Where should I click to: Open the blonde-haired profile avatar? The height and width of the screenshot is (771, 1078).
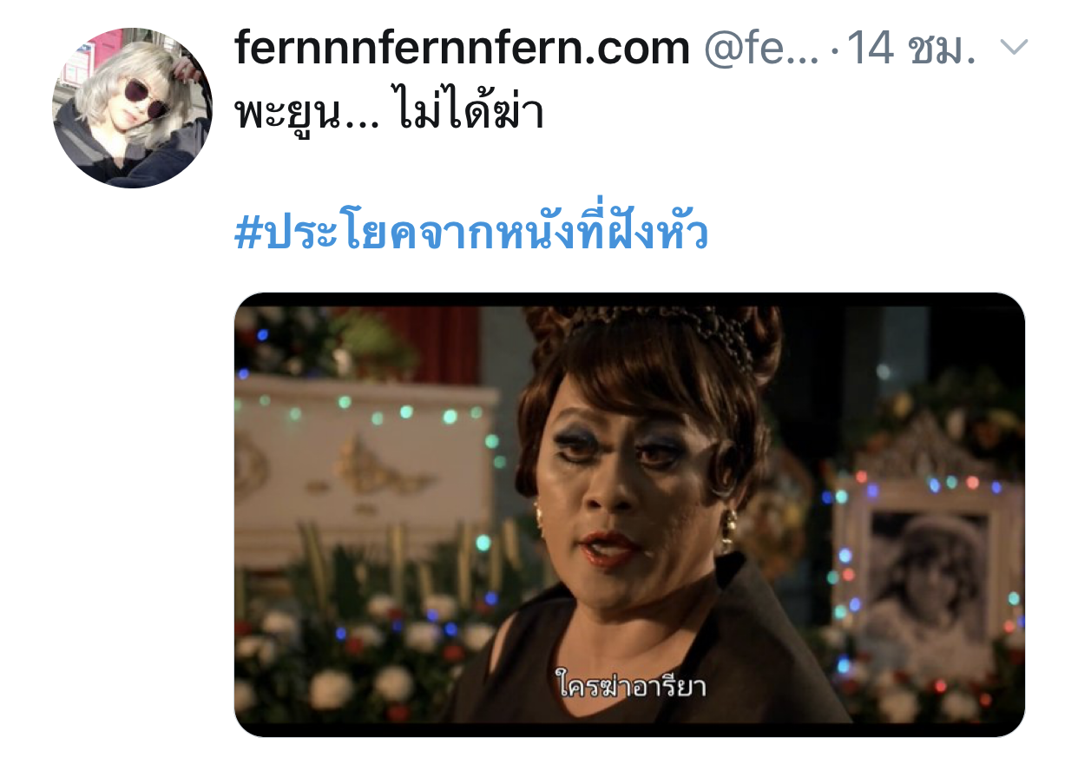coord(133,108)
